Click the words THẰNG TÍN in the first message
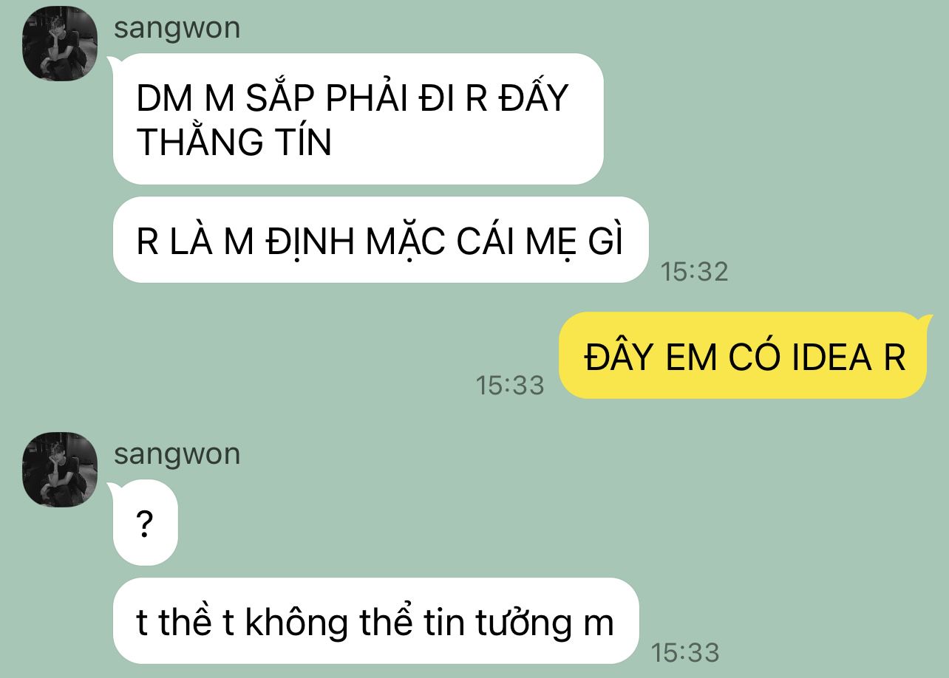This screenshot has width=949, height=678. click(234, 142)
